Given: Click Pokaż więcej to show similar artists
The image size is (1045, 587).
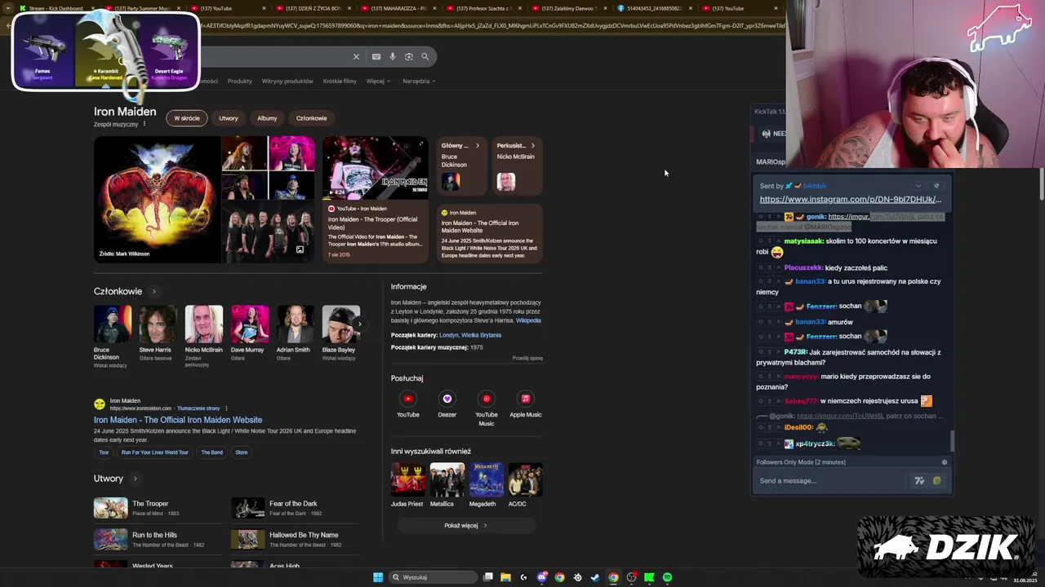Looking at the screenshot, I should click(x=465, y=526).
